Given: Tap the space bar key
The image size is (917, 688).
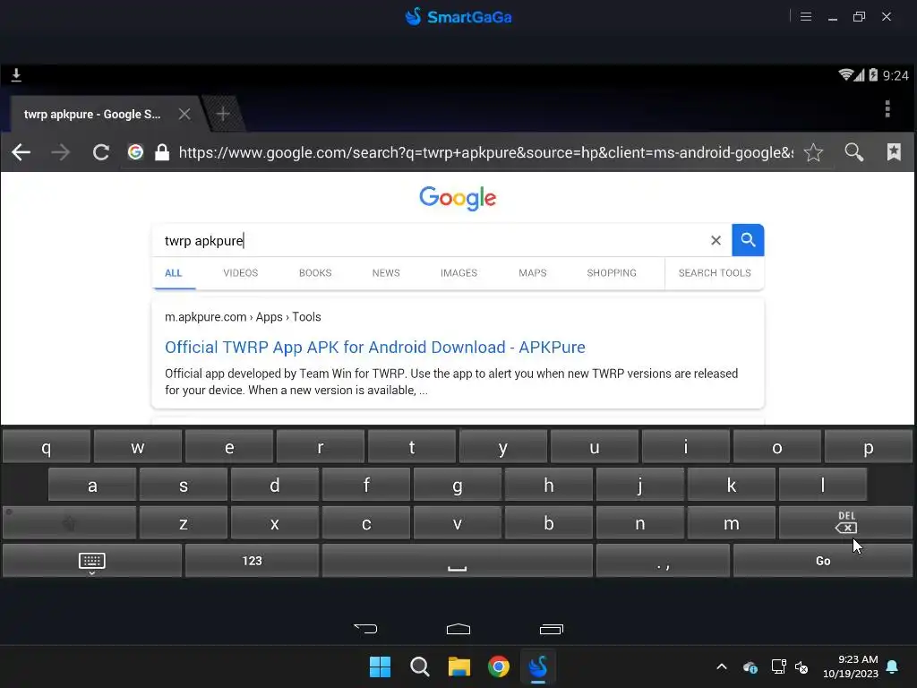Looking at the screenshot, I should 458,561.
